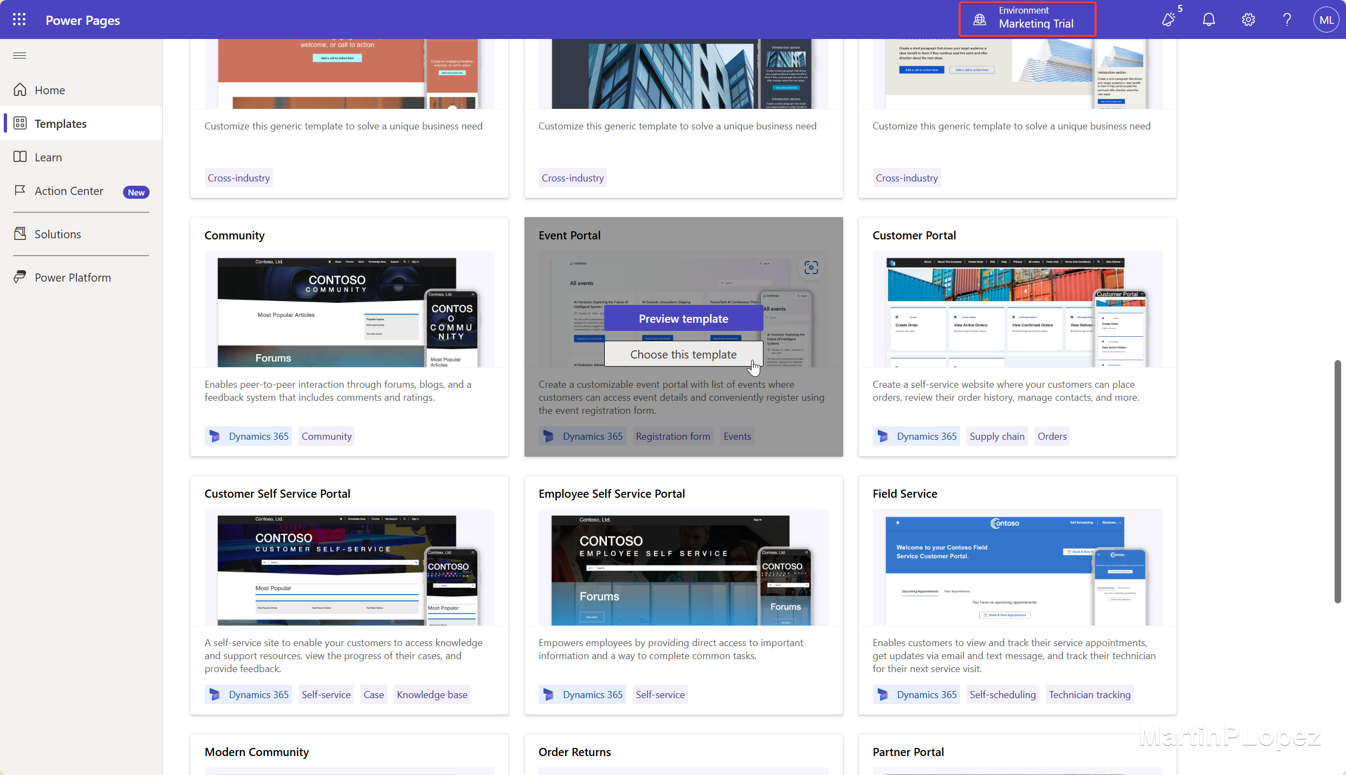Open Action Center in the sidebar
This screenshot has height=775, width=1346.
click(69, 191)
